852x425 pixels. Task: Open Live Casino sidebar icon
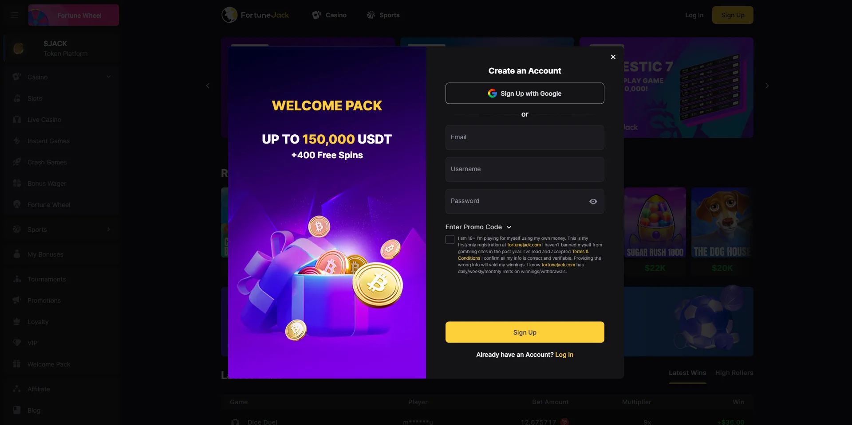click(17, 120)
